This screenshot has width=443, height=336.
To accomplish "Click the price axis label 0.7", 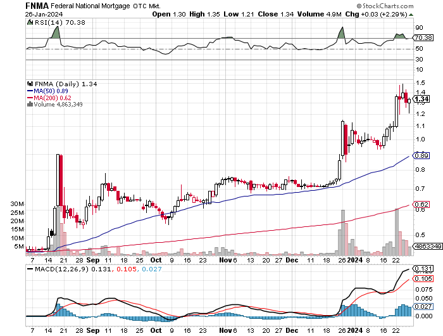I will (x=420, y=189).
